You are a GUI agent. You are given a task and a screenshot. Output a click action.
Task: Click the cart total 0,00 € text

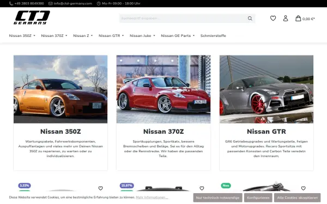(x=308, y=19)
